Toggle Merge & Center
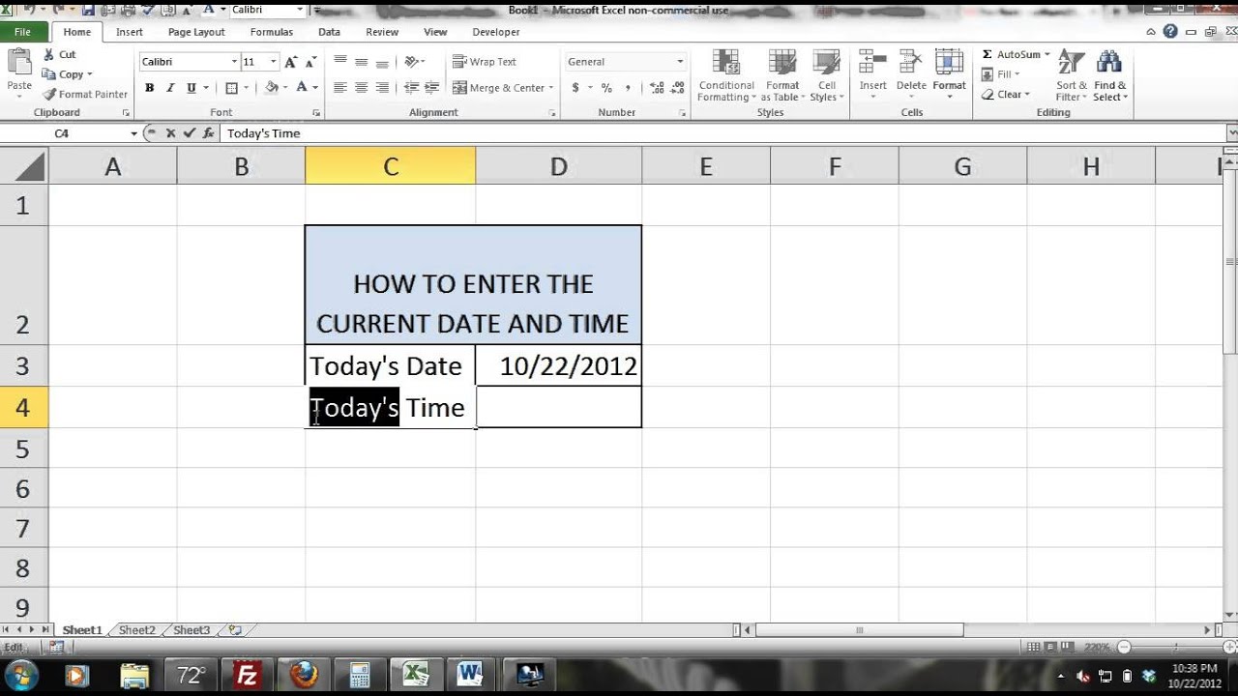The image size is (1238, 696). click(499, 88)
